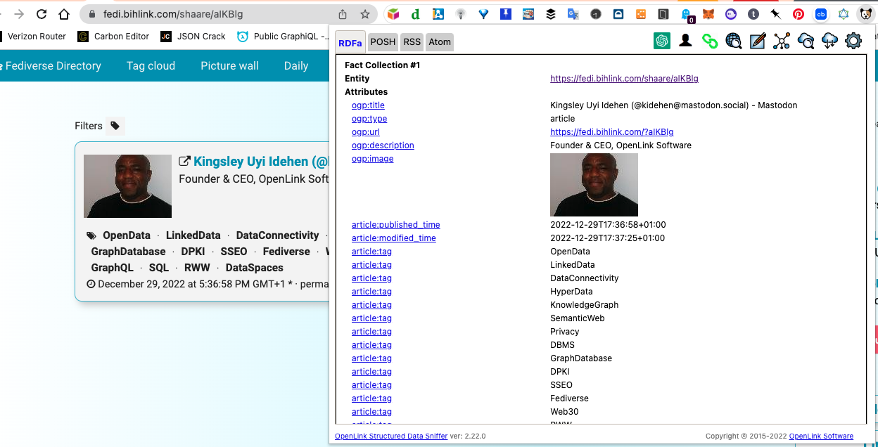Click the profile photo in the page card
The height and width of the screenshot is (447, 878).
(x=127, y=186)
